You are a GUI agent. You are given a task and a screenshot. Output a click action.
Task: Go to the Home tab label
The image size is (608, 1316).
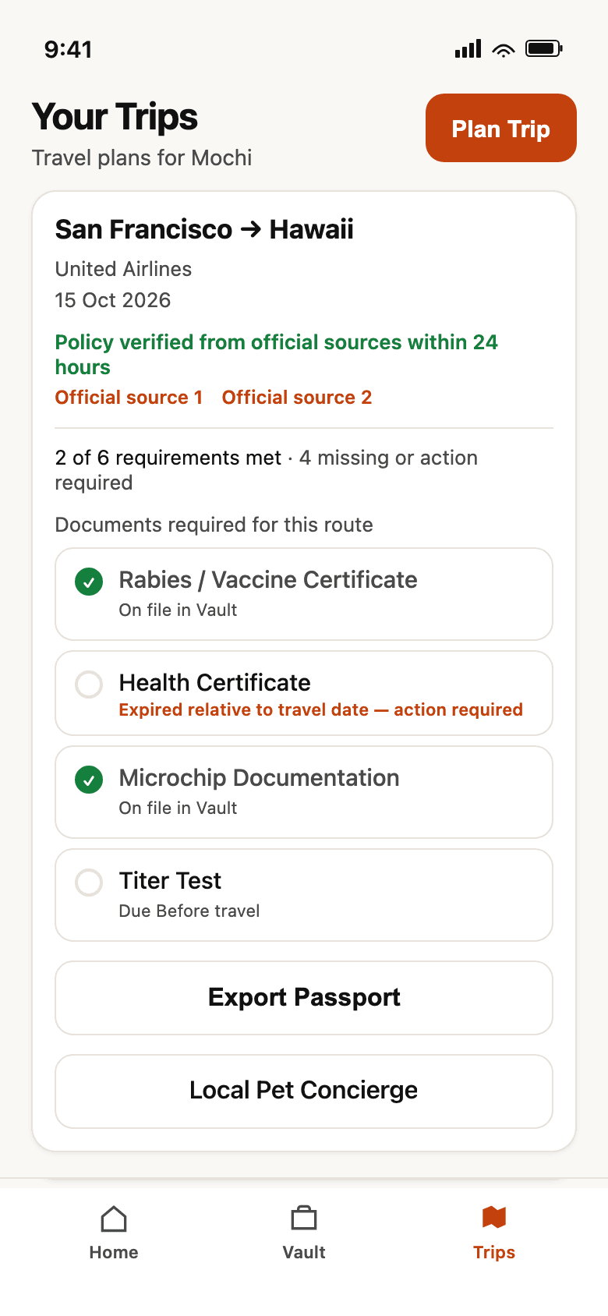tap(114, 1252)
